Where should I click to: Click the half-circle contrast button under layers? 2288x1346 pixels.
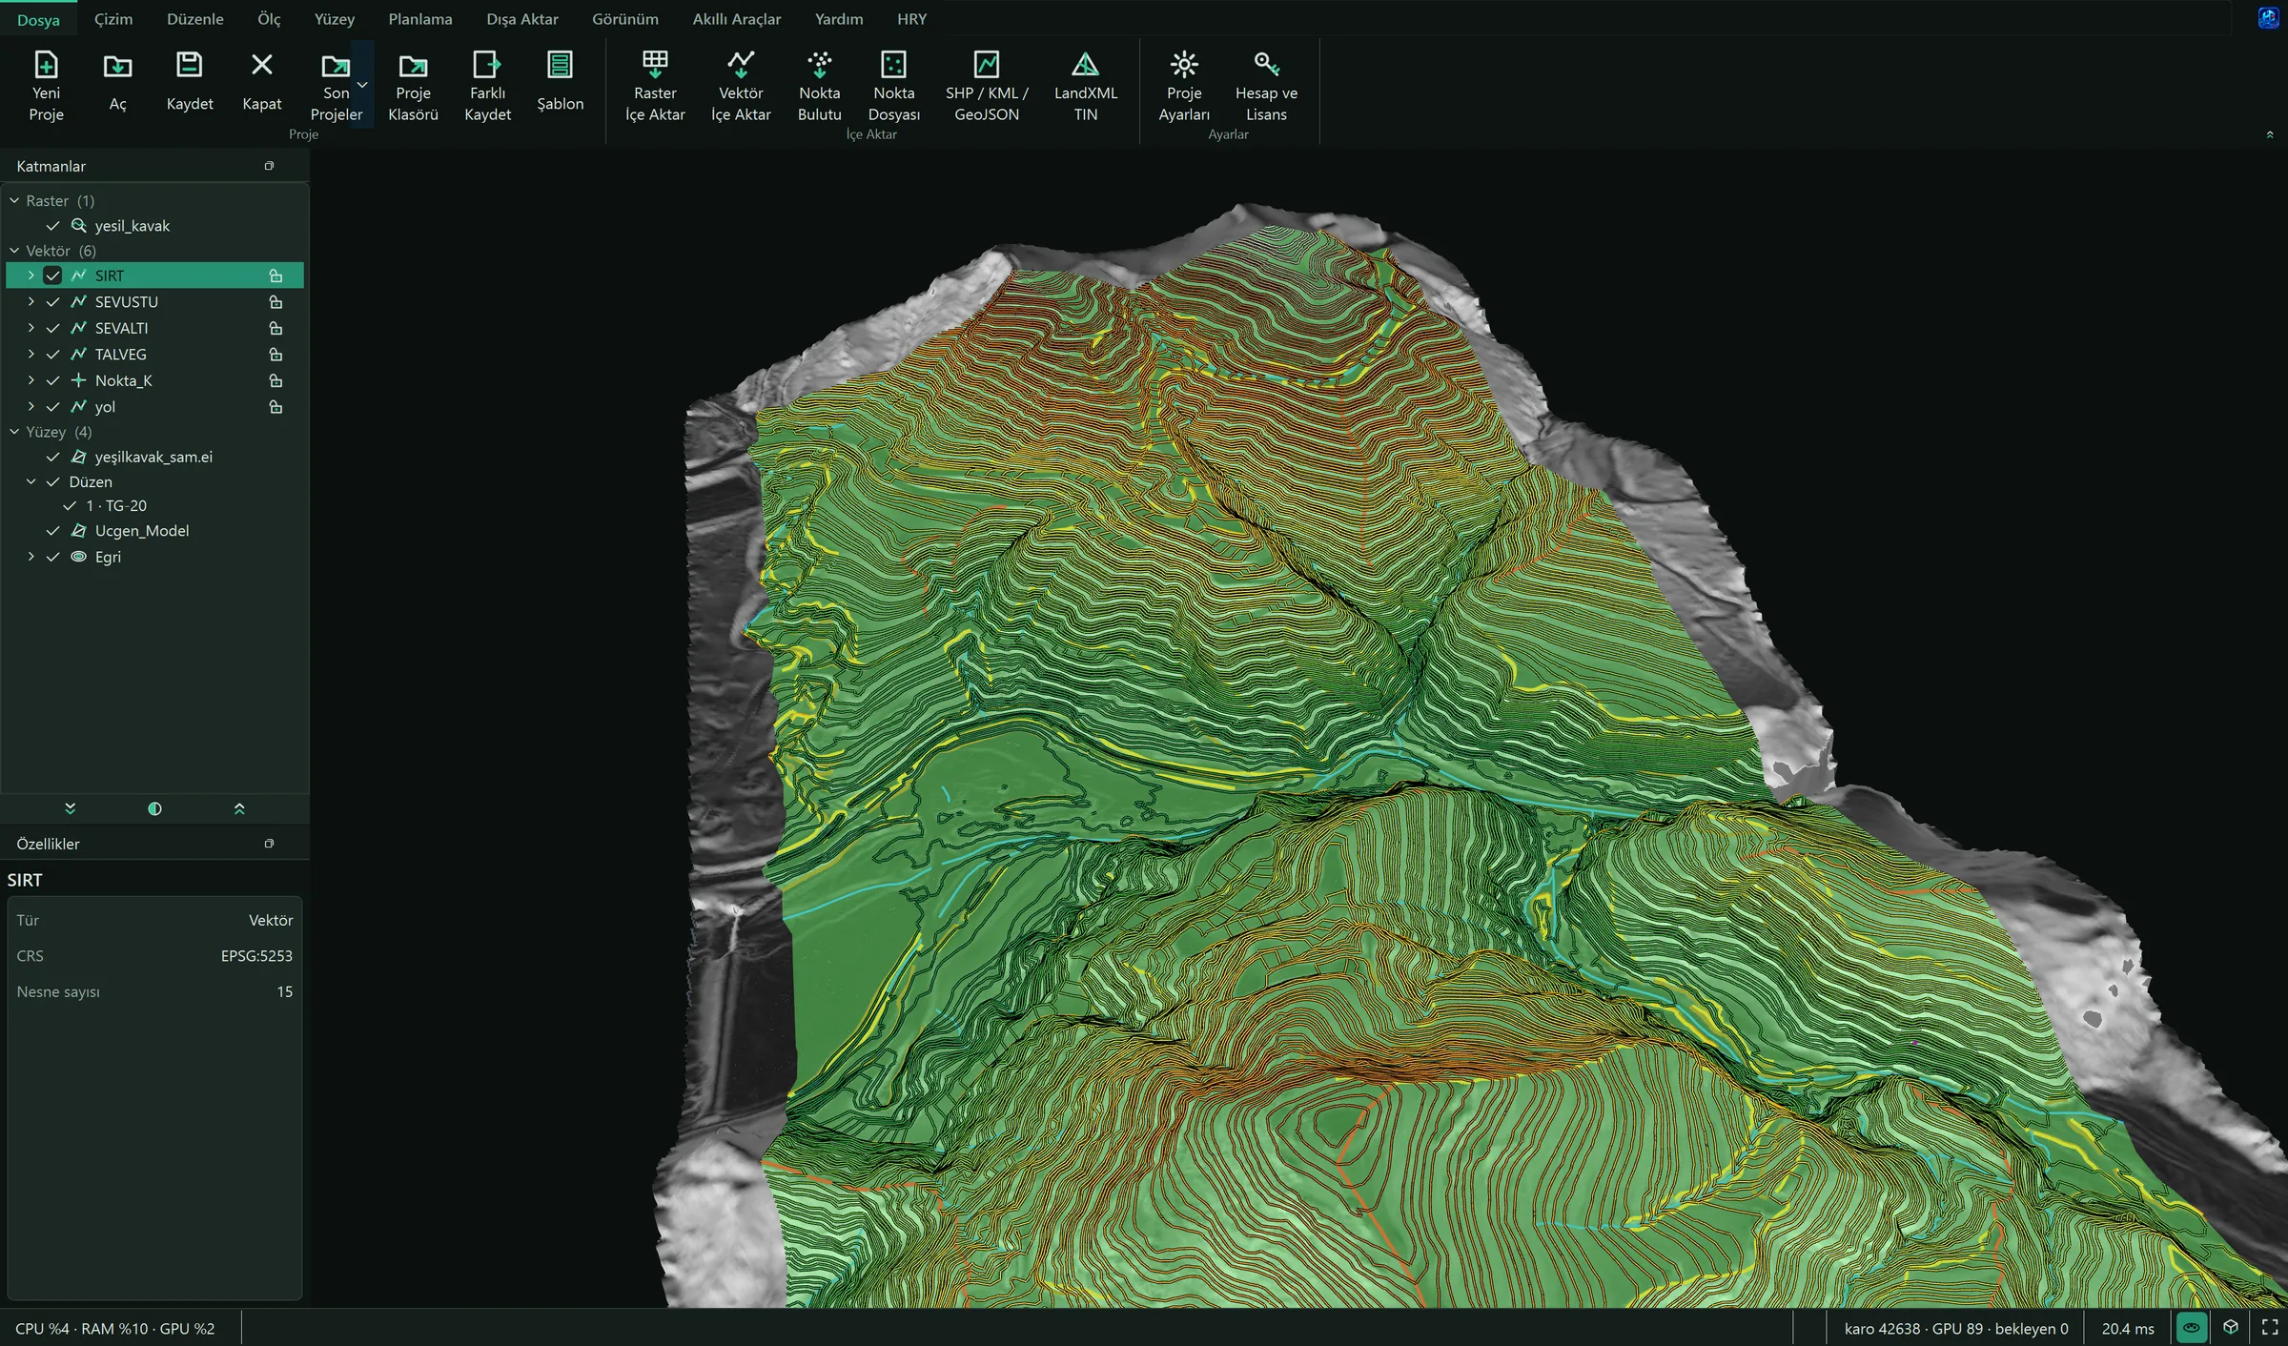pos(154,808)
